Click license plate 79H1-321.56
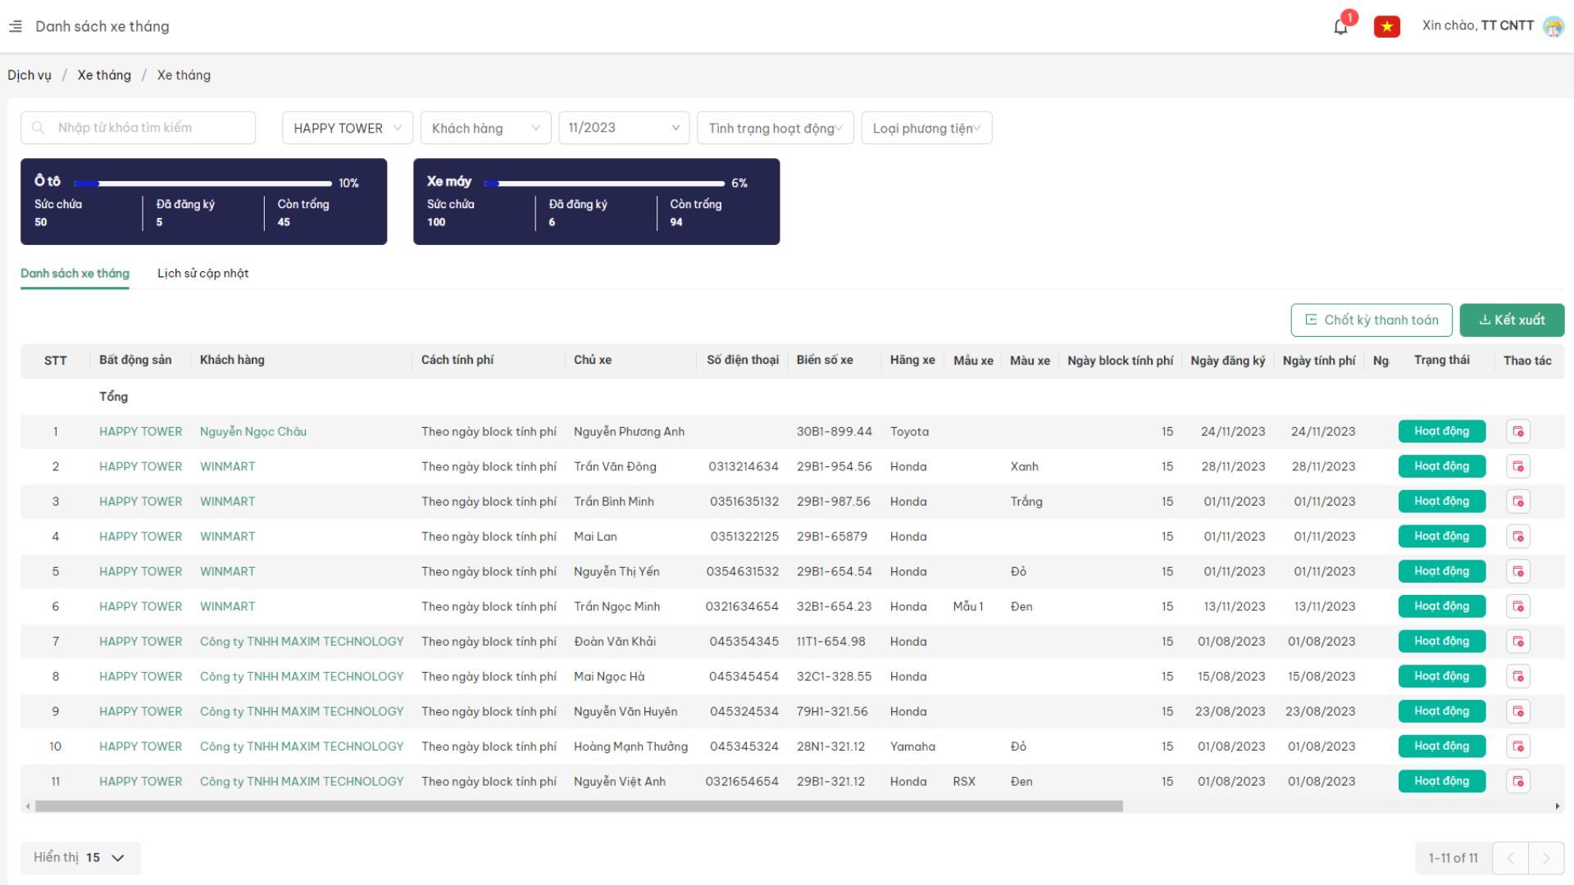The image size is (1574, 885). 832,711
